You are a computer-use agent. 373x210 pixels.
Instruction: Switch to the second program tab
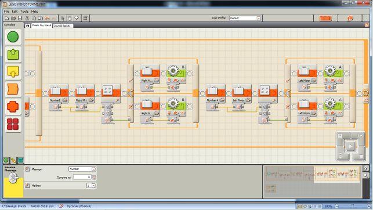pos(62,26)
